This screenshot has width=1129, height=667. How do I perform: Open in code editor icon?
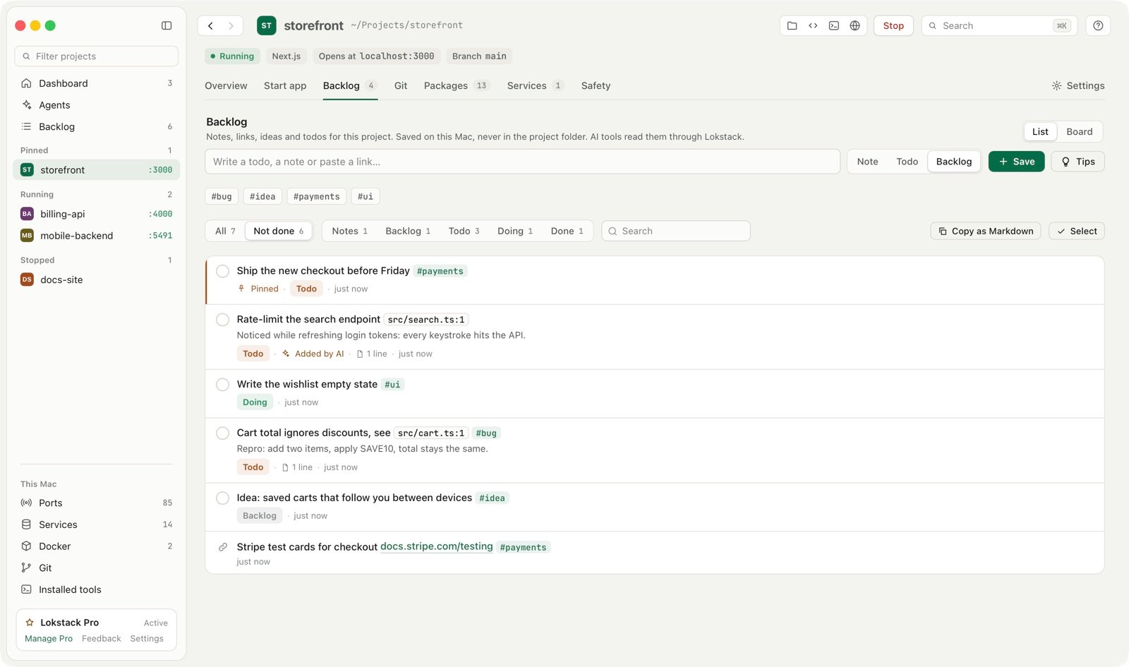[x=813, y=25]
